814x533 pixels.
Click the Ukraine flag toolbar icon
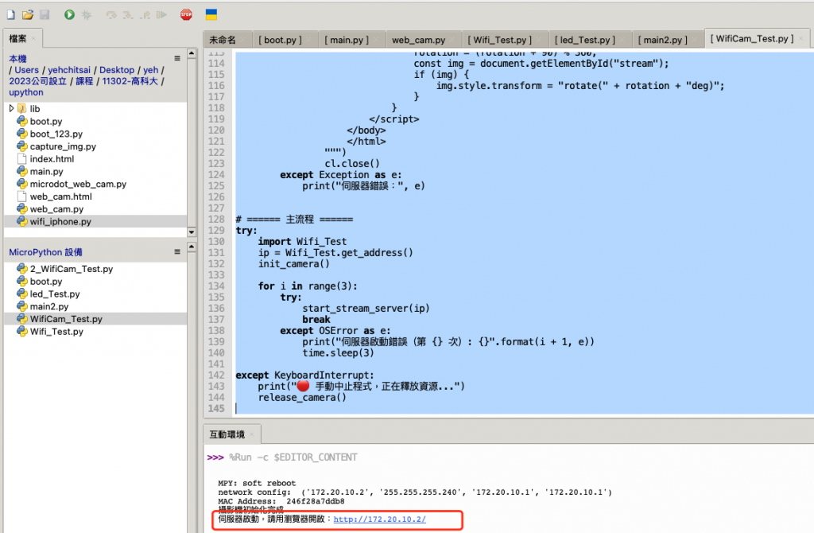pyautogui.click(x=211, y=14)
